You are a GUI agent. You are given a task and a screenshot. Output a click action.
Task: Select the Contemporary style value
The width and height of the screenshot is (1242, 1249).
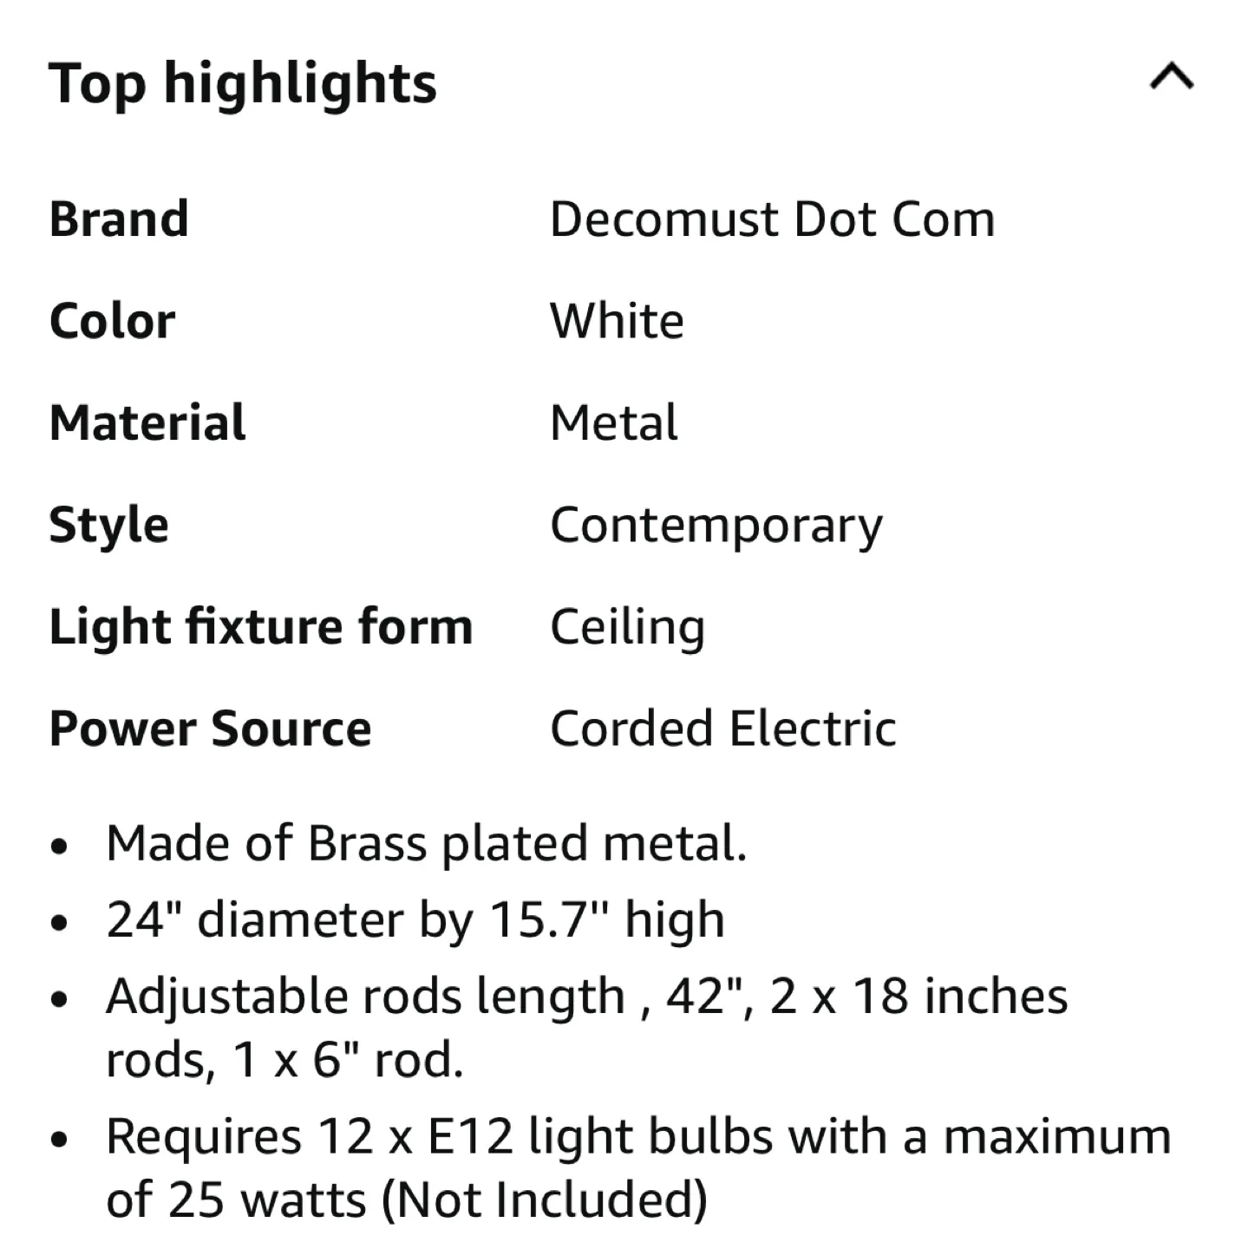pos(716,524)
